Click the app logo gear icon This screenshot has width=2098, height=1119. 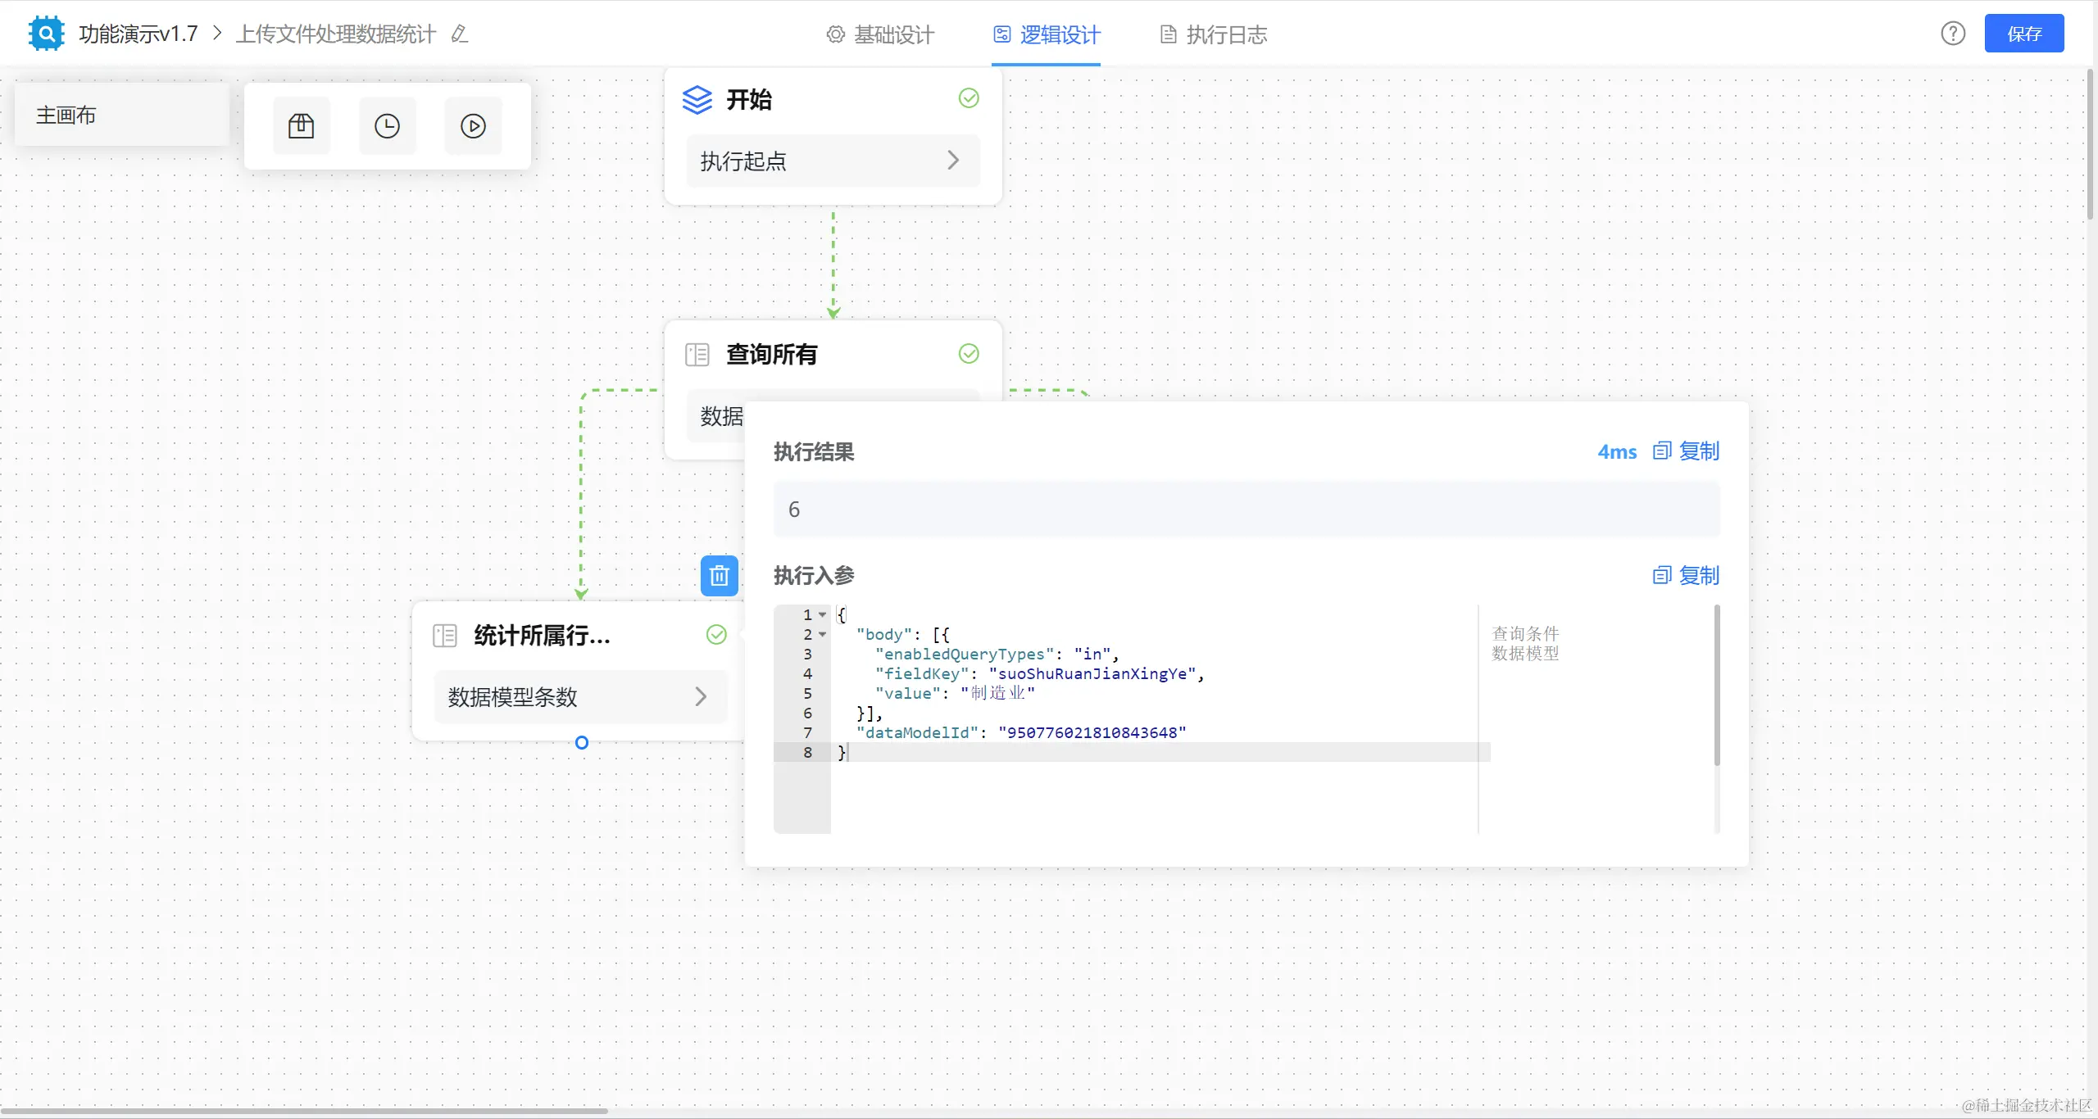[x=46, y=34]
